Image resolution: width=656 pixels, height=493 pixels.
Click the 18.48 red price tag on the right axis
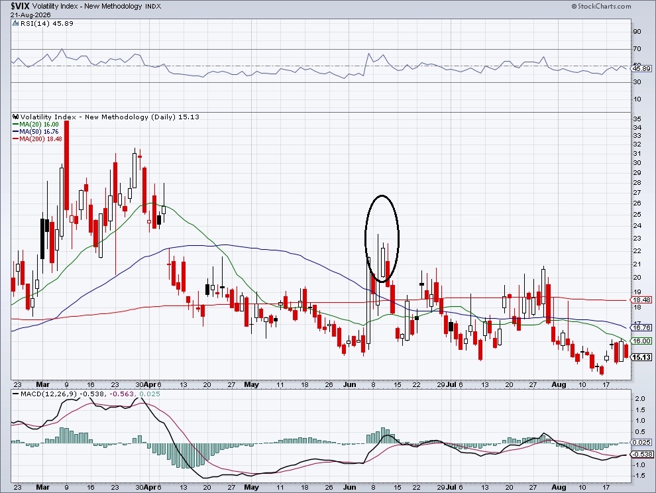click(x=641, y=300)
